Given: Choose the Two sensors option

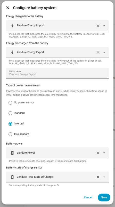Looking at the screenshot, I should point(10,134).
